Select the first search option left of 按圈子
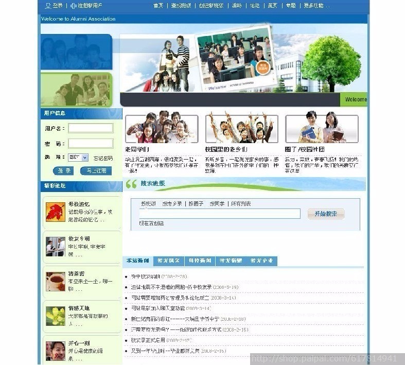 coord(172,203)
